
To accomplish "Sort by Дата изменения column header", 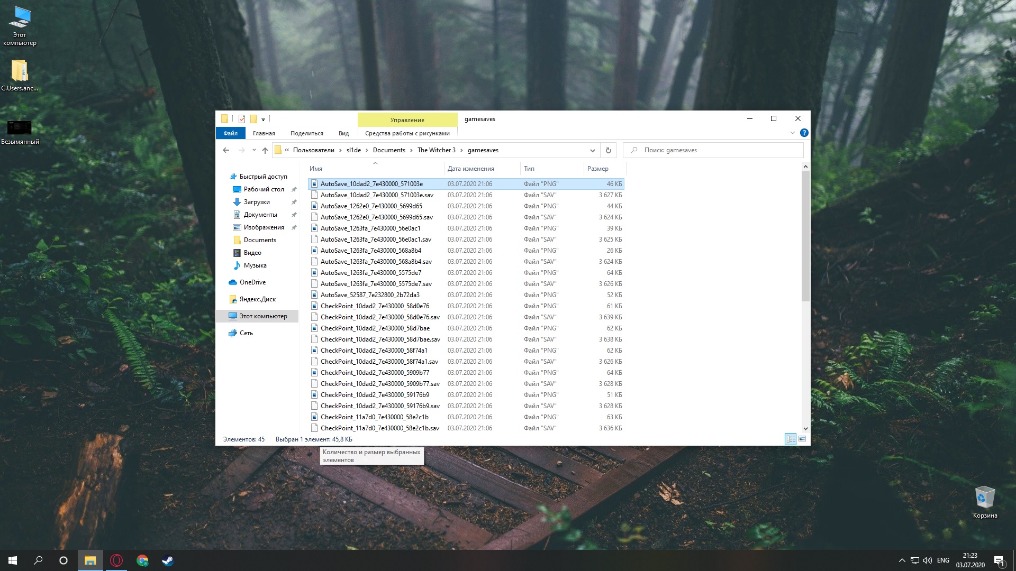I will coord(470,169).
